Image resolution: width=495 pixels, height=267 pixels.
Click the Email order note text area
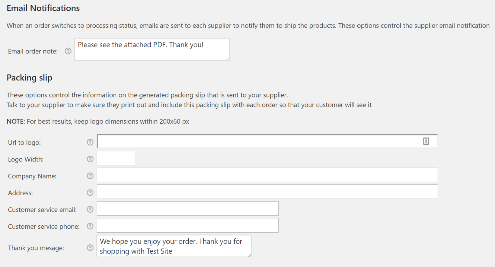pos(152,49)
